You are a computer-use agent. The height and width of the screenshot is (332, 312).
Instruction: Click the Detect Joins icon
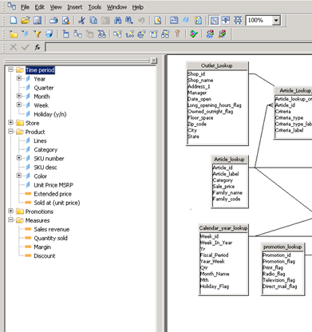coord(117,34)
